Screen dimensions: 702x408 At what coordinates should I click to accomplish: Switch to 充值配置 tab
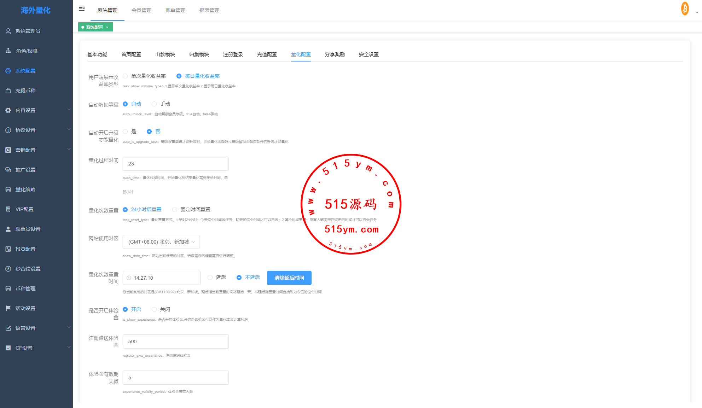pos(267,54)
